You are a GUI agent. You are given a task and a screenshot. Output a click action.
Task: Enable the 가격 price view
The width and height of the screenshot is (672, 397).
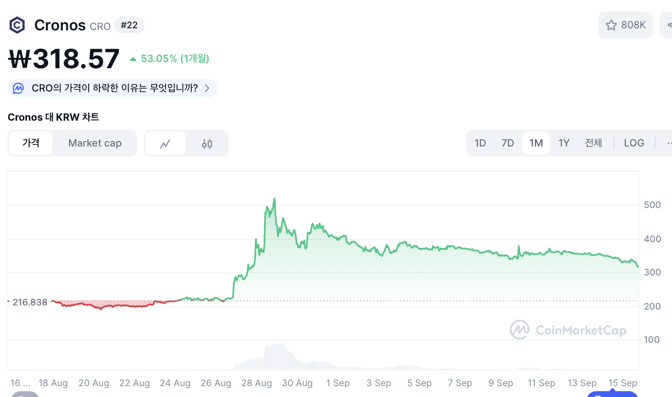pyautogui.click(x=30, y=143)
